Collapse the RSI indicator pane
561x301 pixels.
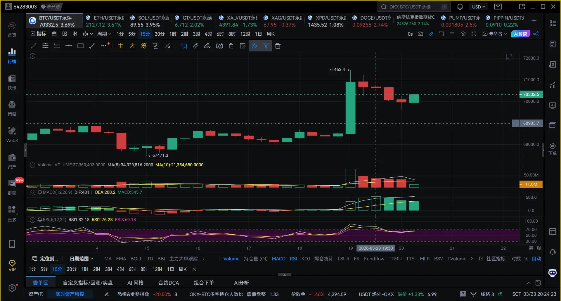(x=33, y=220)
